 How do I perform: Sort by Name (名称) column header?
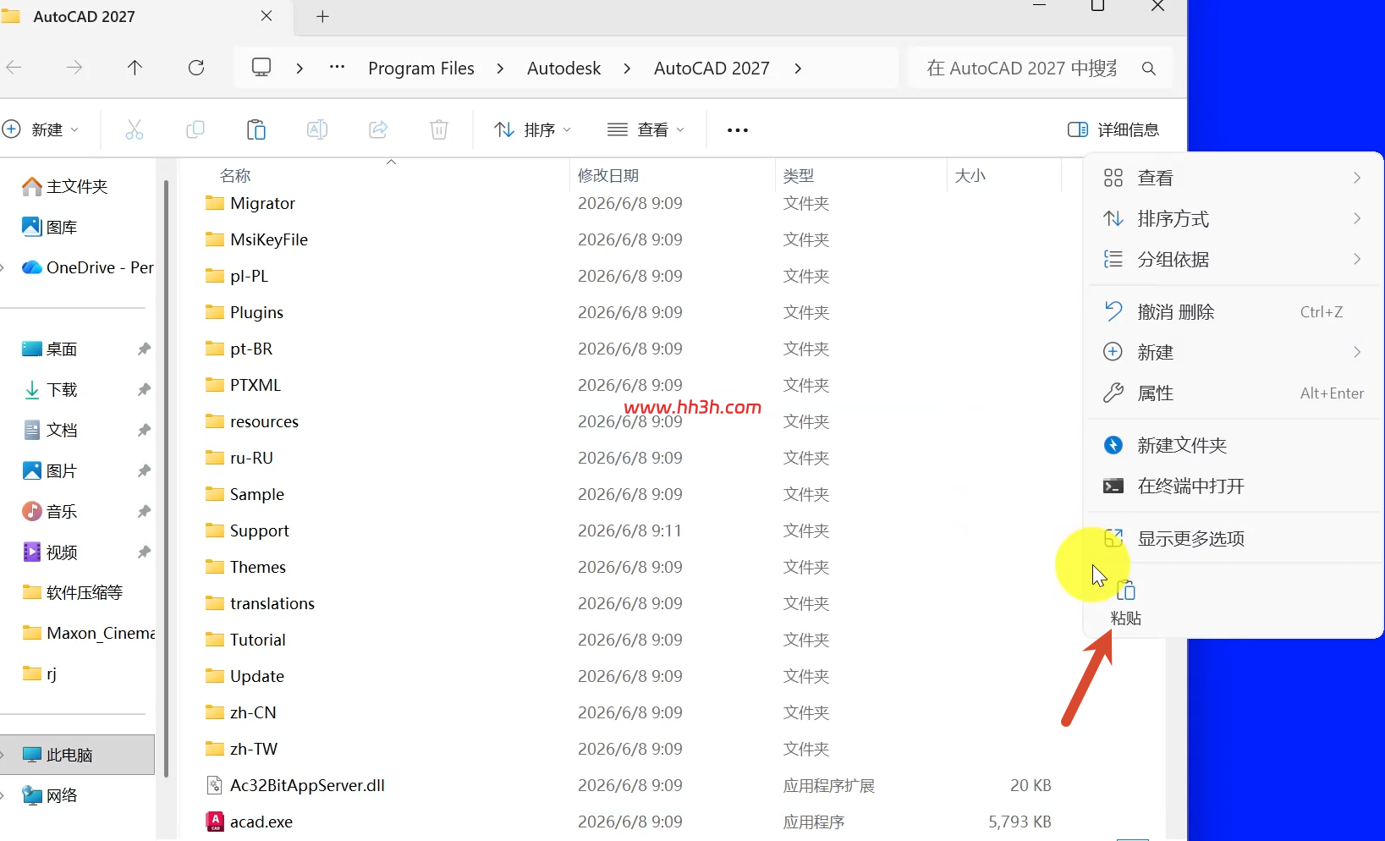pos(235,175)
